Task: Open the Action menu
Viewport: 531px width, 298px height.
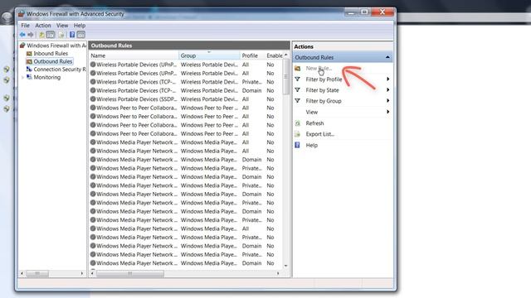Action: [x=42, y=26]
